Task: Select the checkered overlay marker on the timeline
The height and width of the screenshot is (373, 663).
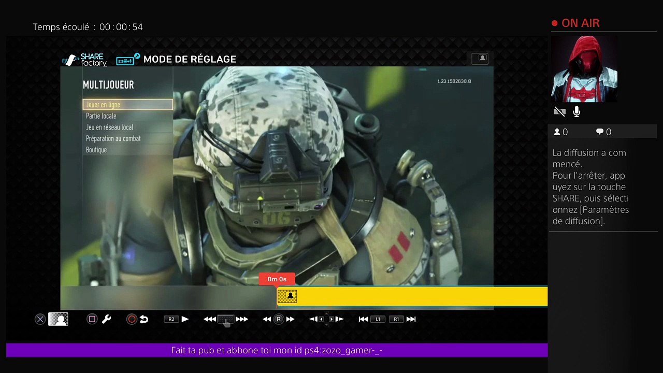Action: coord(287,296)
